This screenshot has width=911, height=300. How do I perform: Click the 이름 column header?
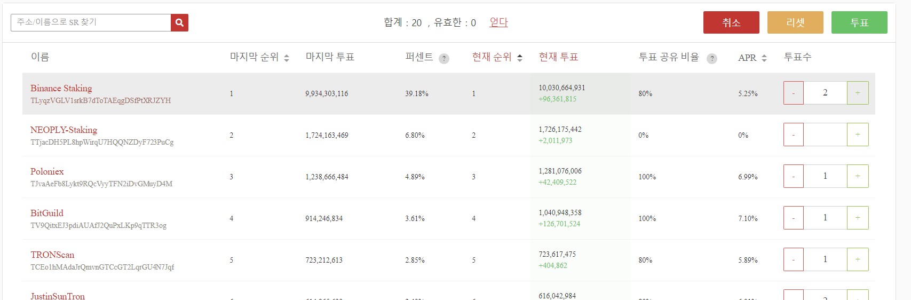click(40, 57)
